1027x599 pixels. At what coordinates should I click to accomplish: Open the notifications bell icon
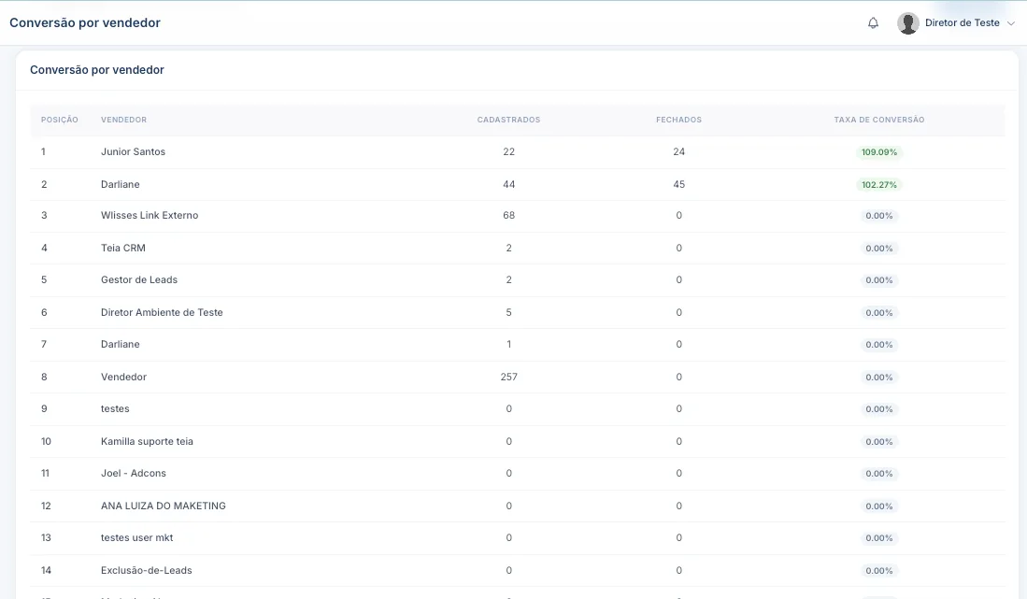(873, 23)
